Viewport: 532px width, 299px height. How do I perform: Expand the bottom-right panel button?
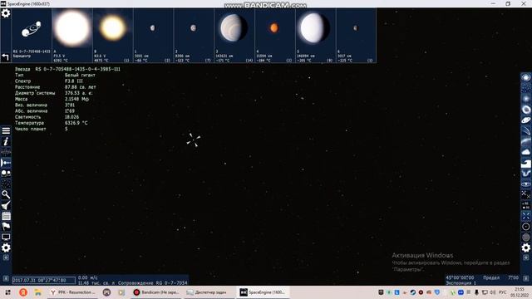coord(526,279)
